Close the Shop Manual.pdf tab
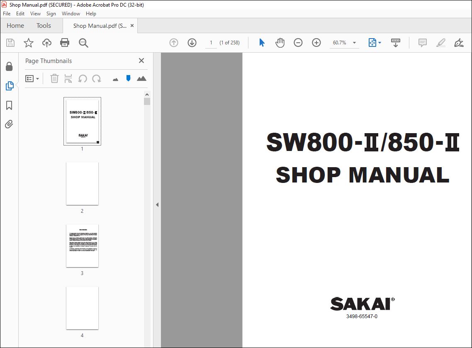Image resolution: width=472 pixels, height=348 pixels. pos(132,26)
